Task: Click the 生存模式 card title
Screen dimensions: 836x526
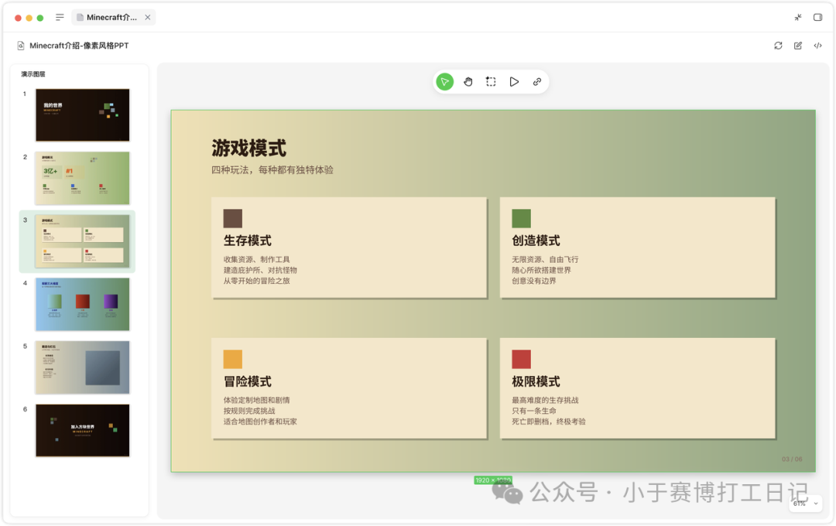Action: (x=248, y=241)
